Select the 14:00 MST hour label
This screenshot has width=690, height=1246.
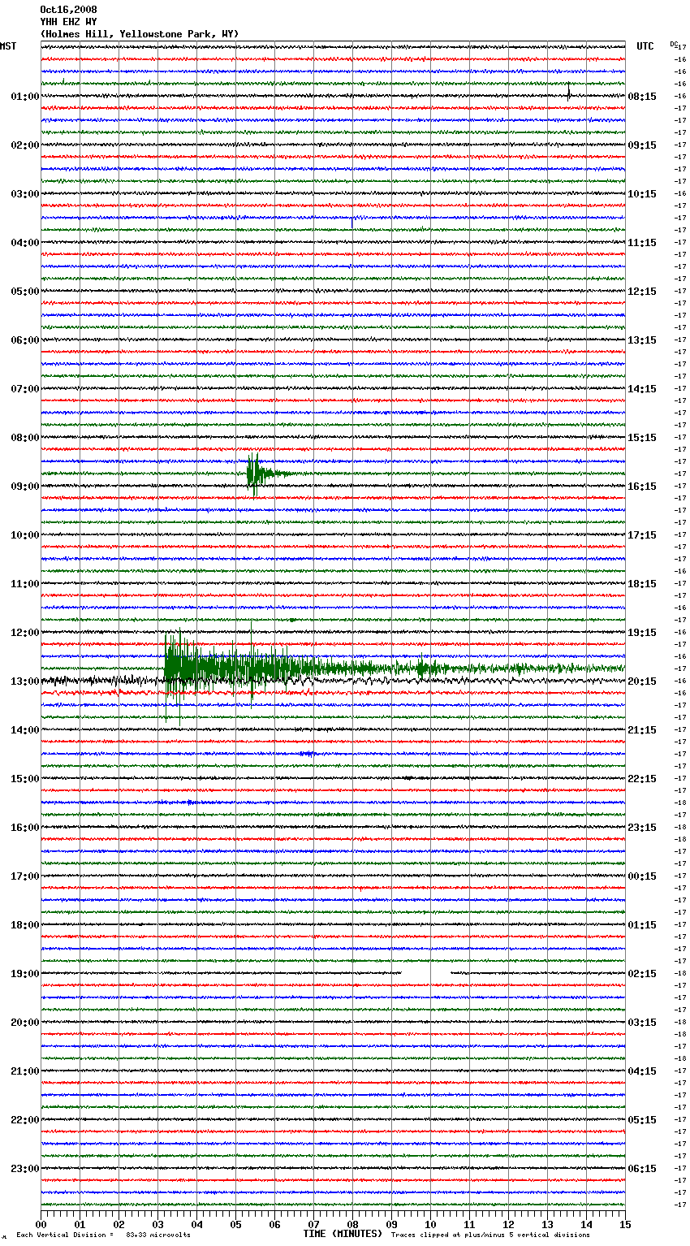pyautogui.click(x=25, y=730)
